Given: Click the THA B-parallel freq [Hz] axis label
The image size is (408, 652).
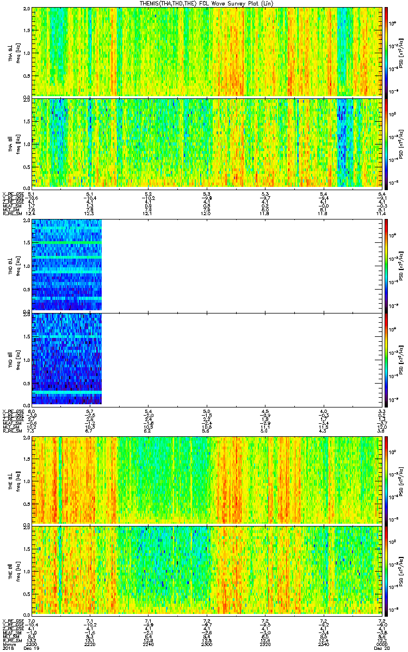Looking at the screenshot, I should pyautogui.click(x=17, y=143).
